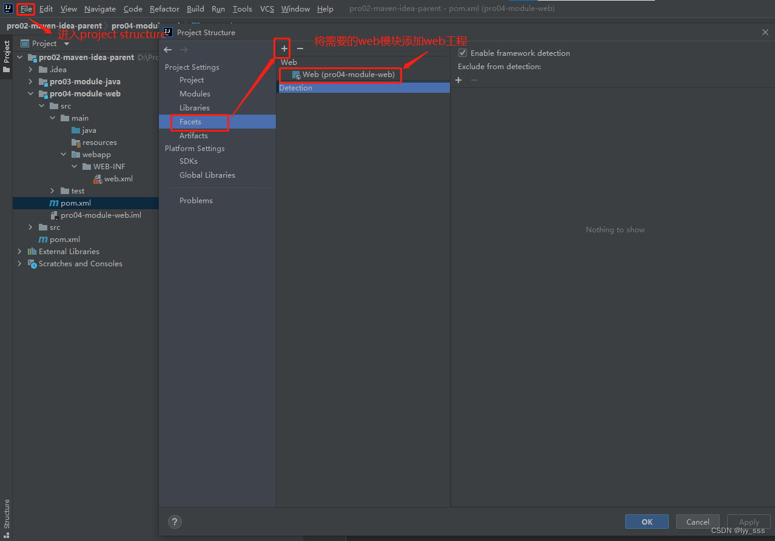Viewport: 775px width, 541px height.
Task: Click the minus under Exclude from detection
Action: pyautogui.click(x=474, y=80)
